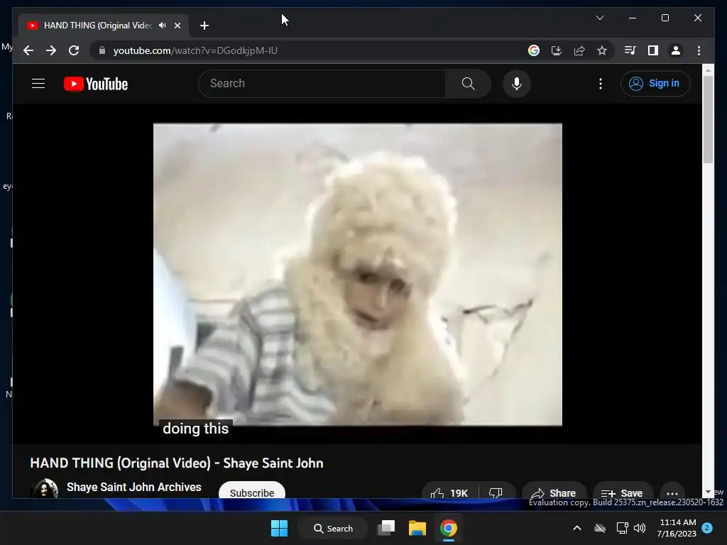Open Chrome media controls icon
This screenshot has width=727, height=545.
630,50
